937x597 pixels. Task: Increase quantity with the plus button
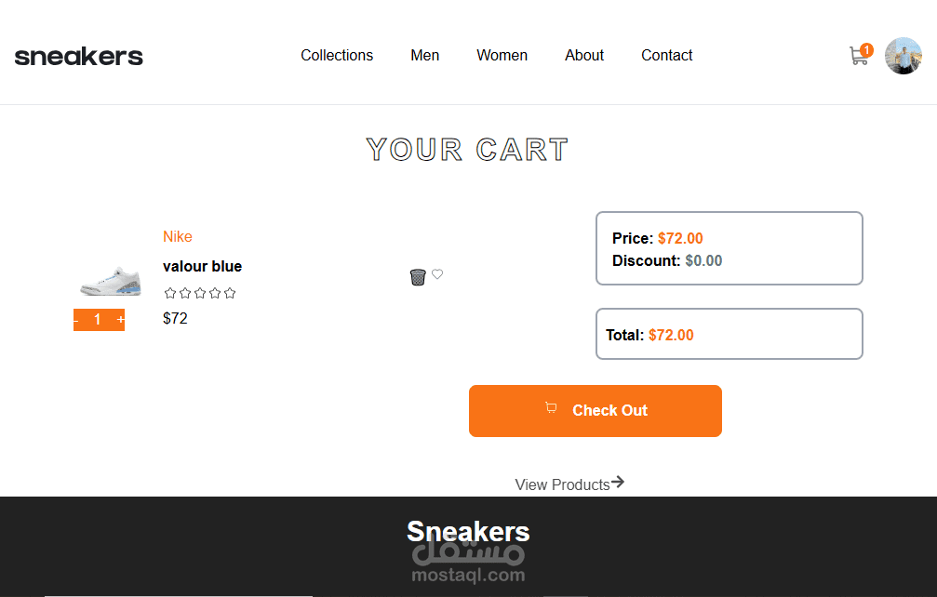point(120,320)
